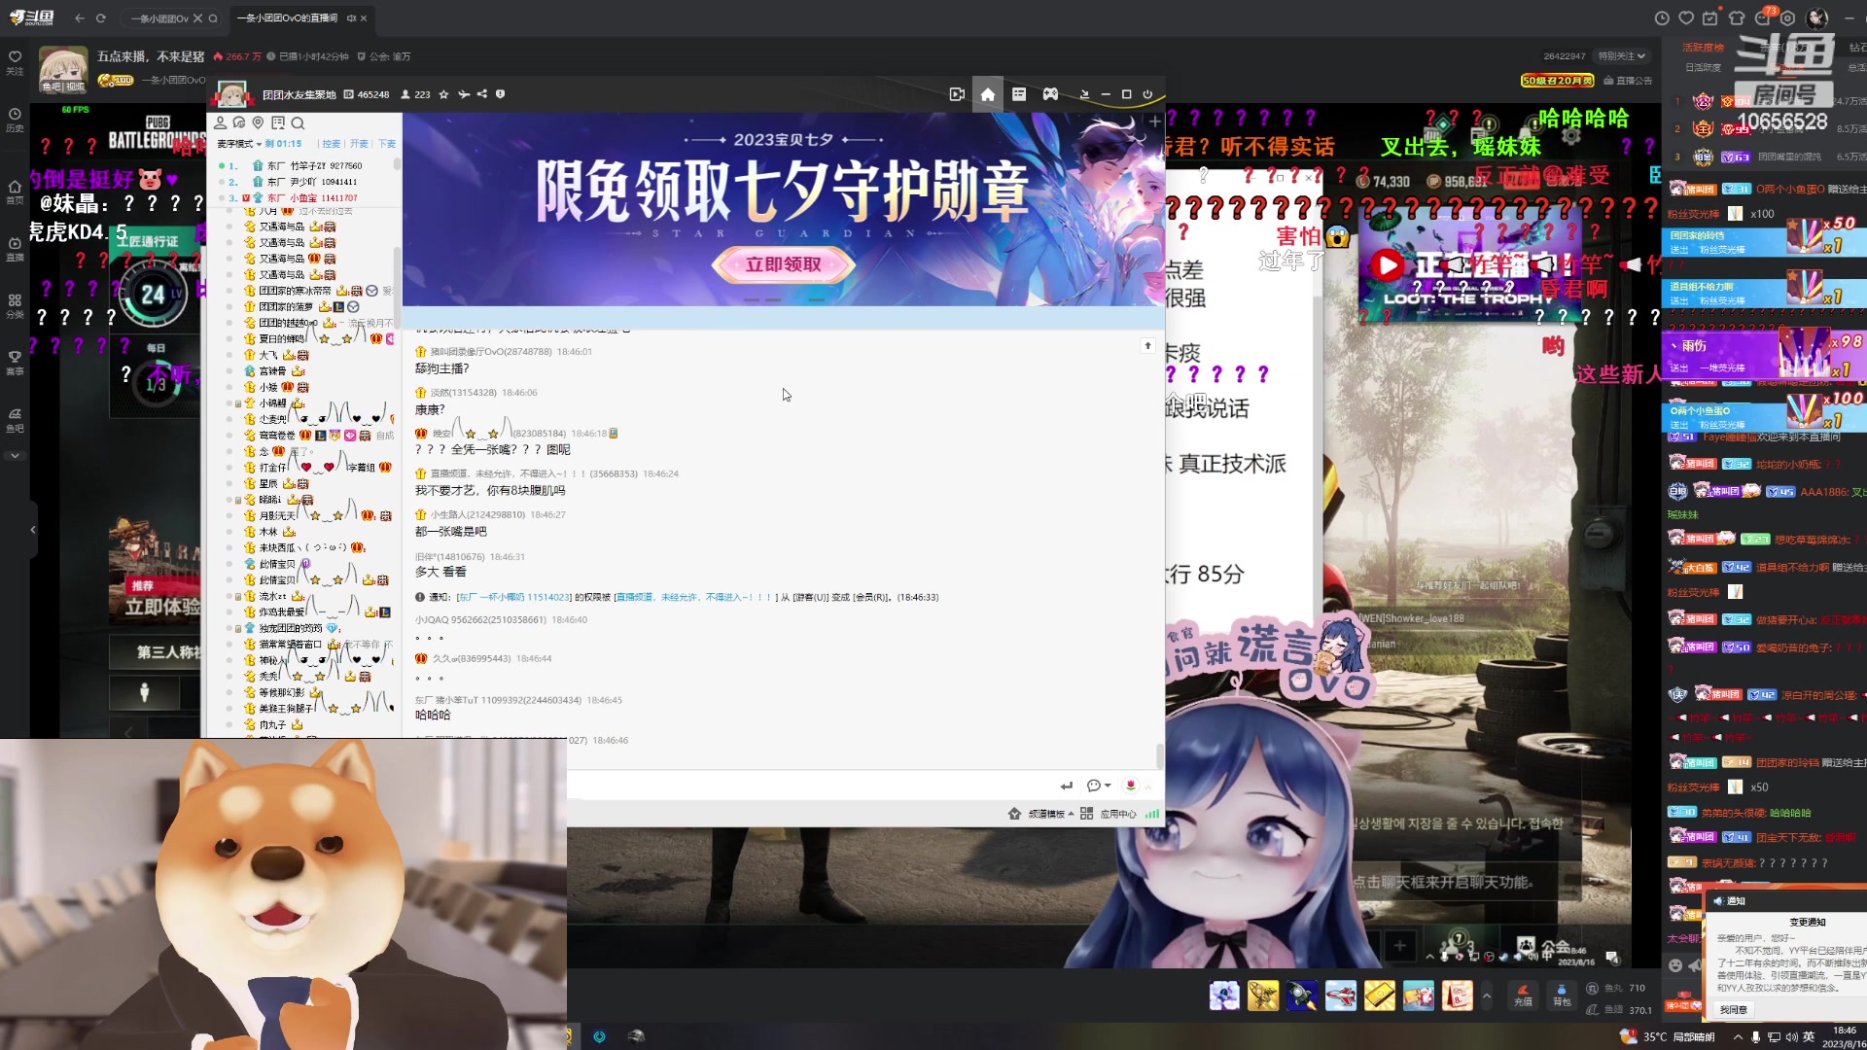Open YY channel template list icon
Screen dimensions: 1867x1050
(1019, 94)
